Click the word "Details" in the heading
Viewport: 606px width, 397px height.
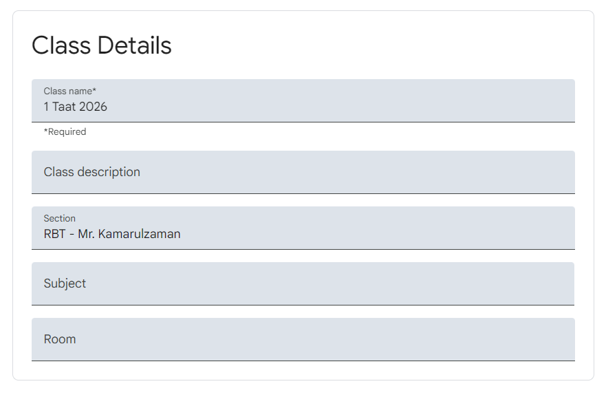pyautogui.click(x=134, y=45)
